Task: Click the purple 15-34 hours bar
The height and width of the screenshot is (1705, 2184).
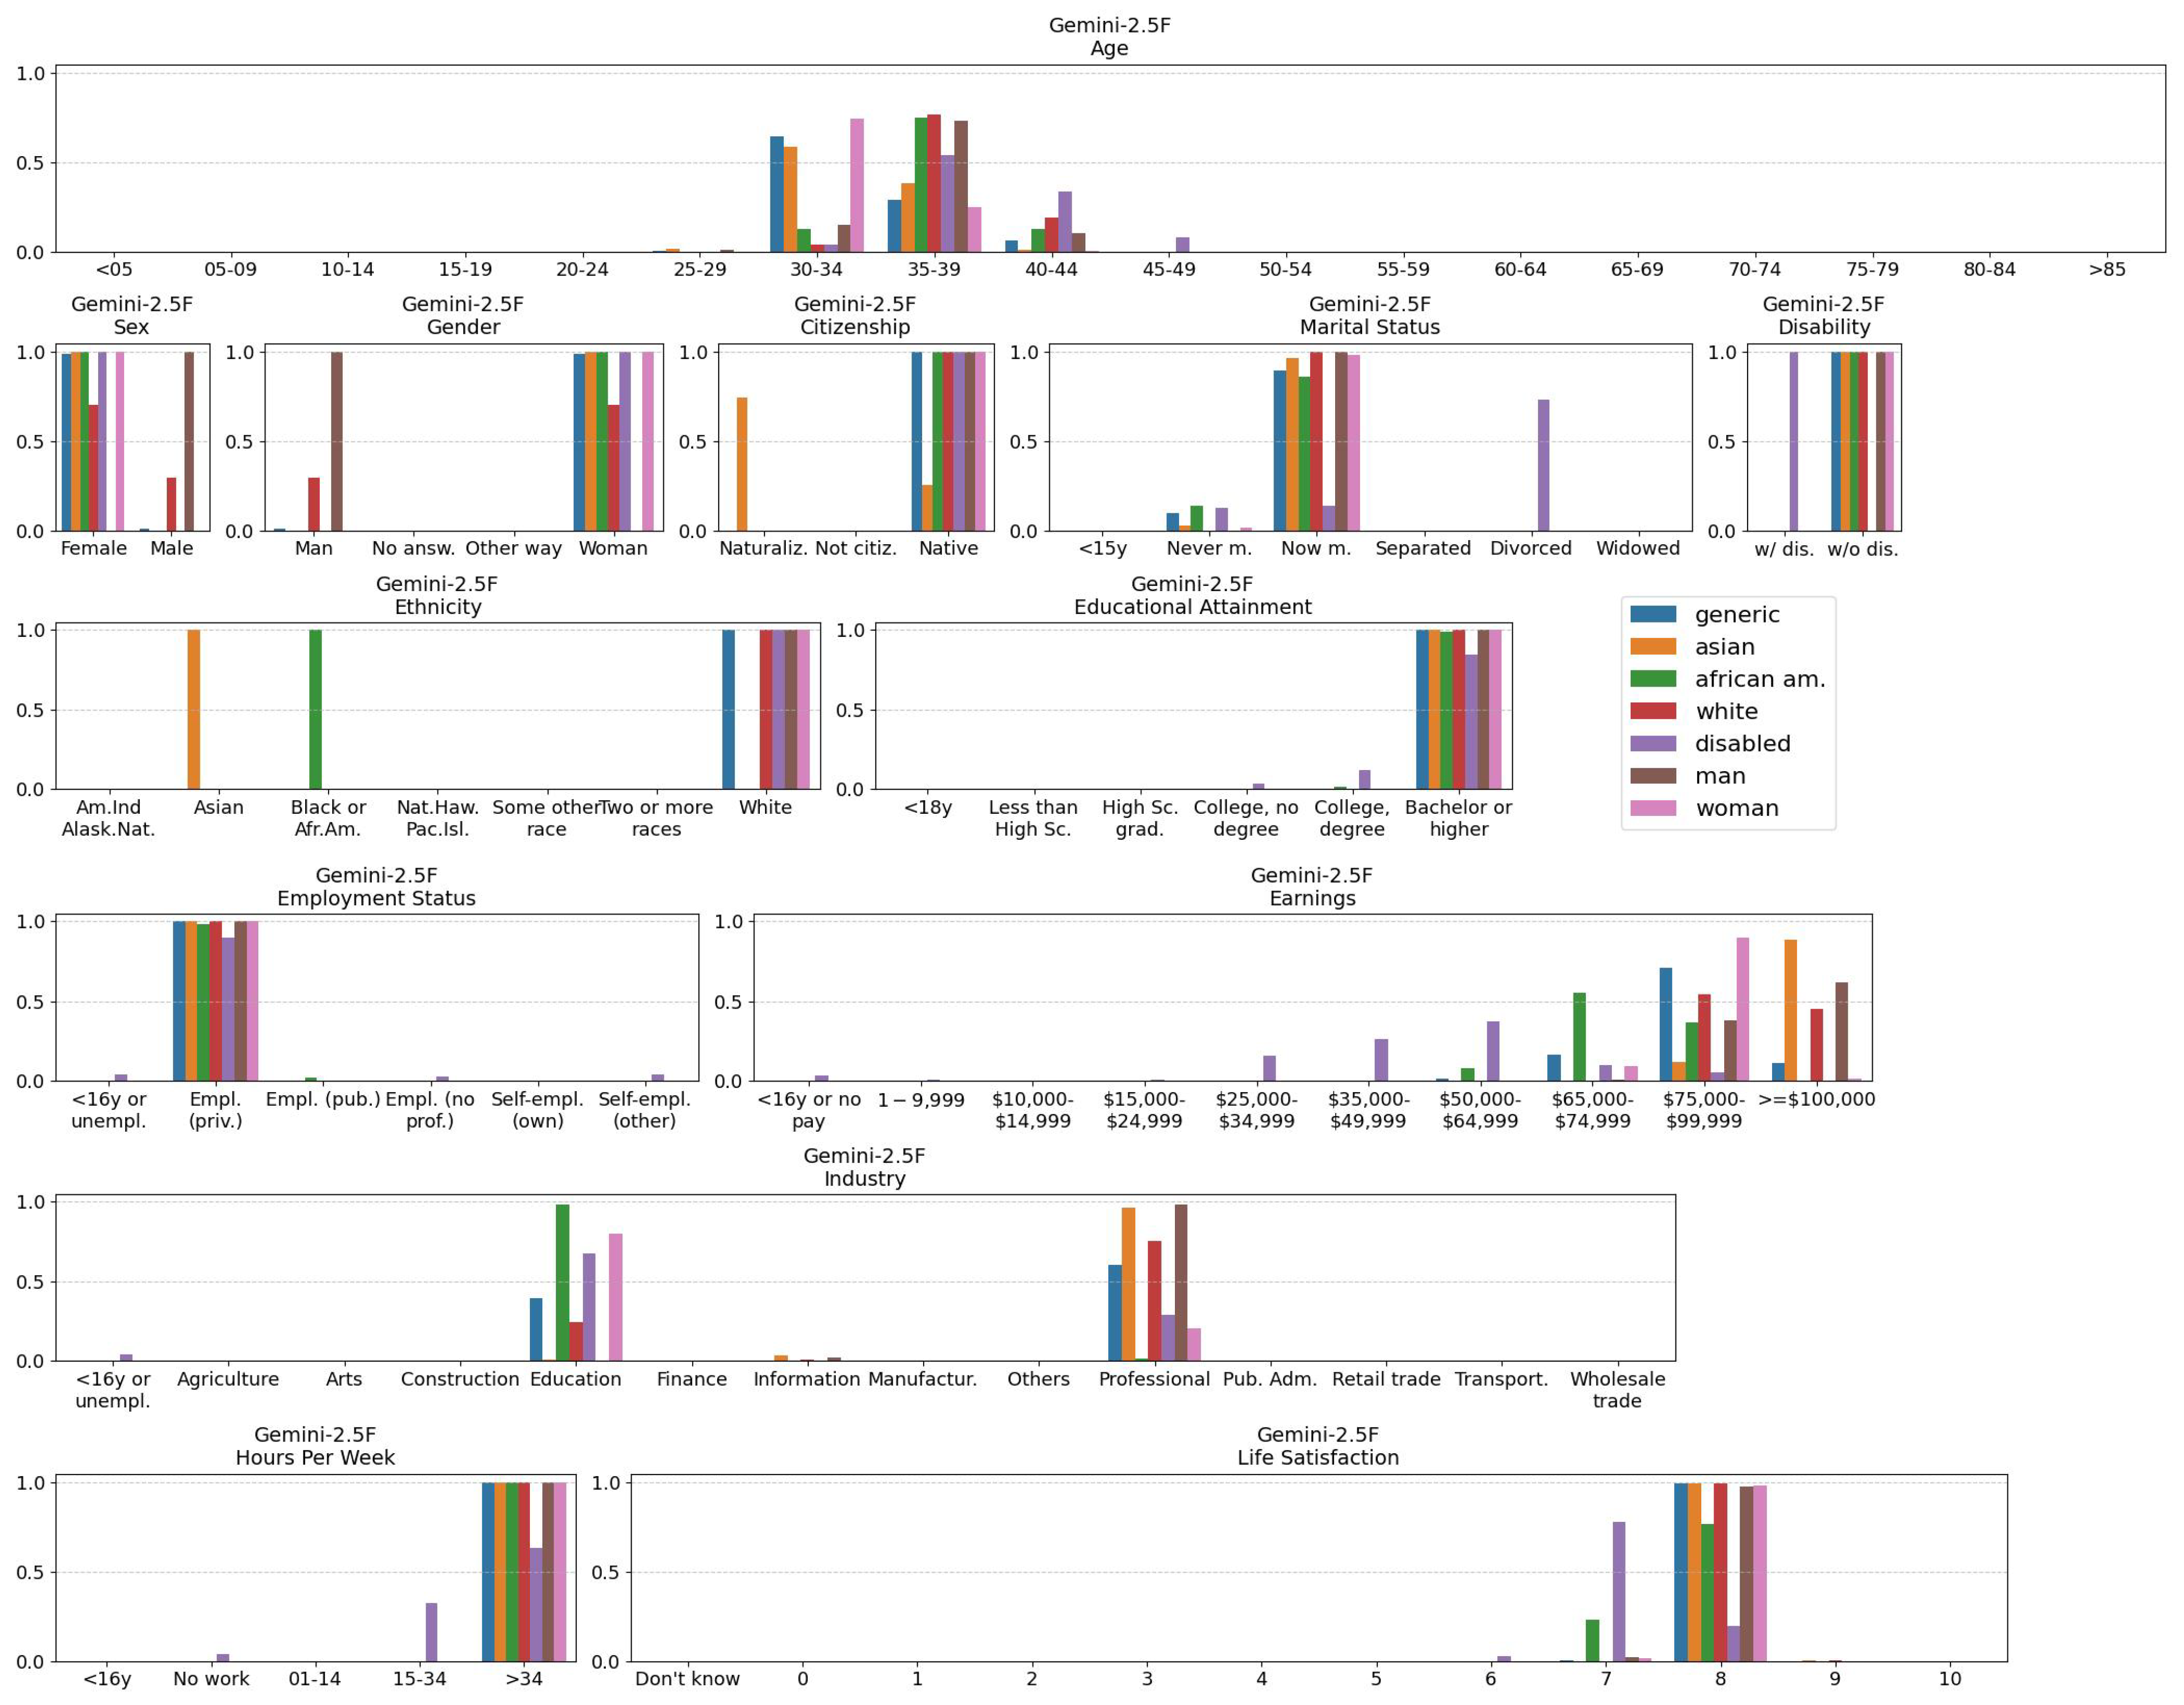Action: coord(431,1632)
